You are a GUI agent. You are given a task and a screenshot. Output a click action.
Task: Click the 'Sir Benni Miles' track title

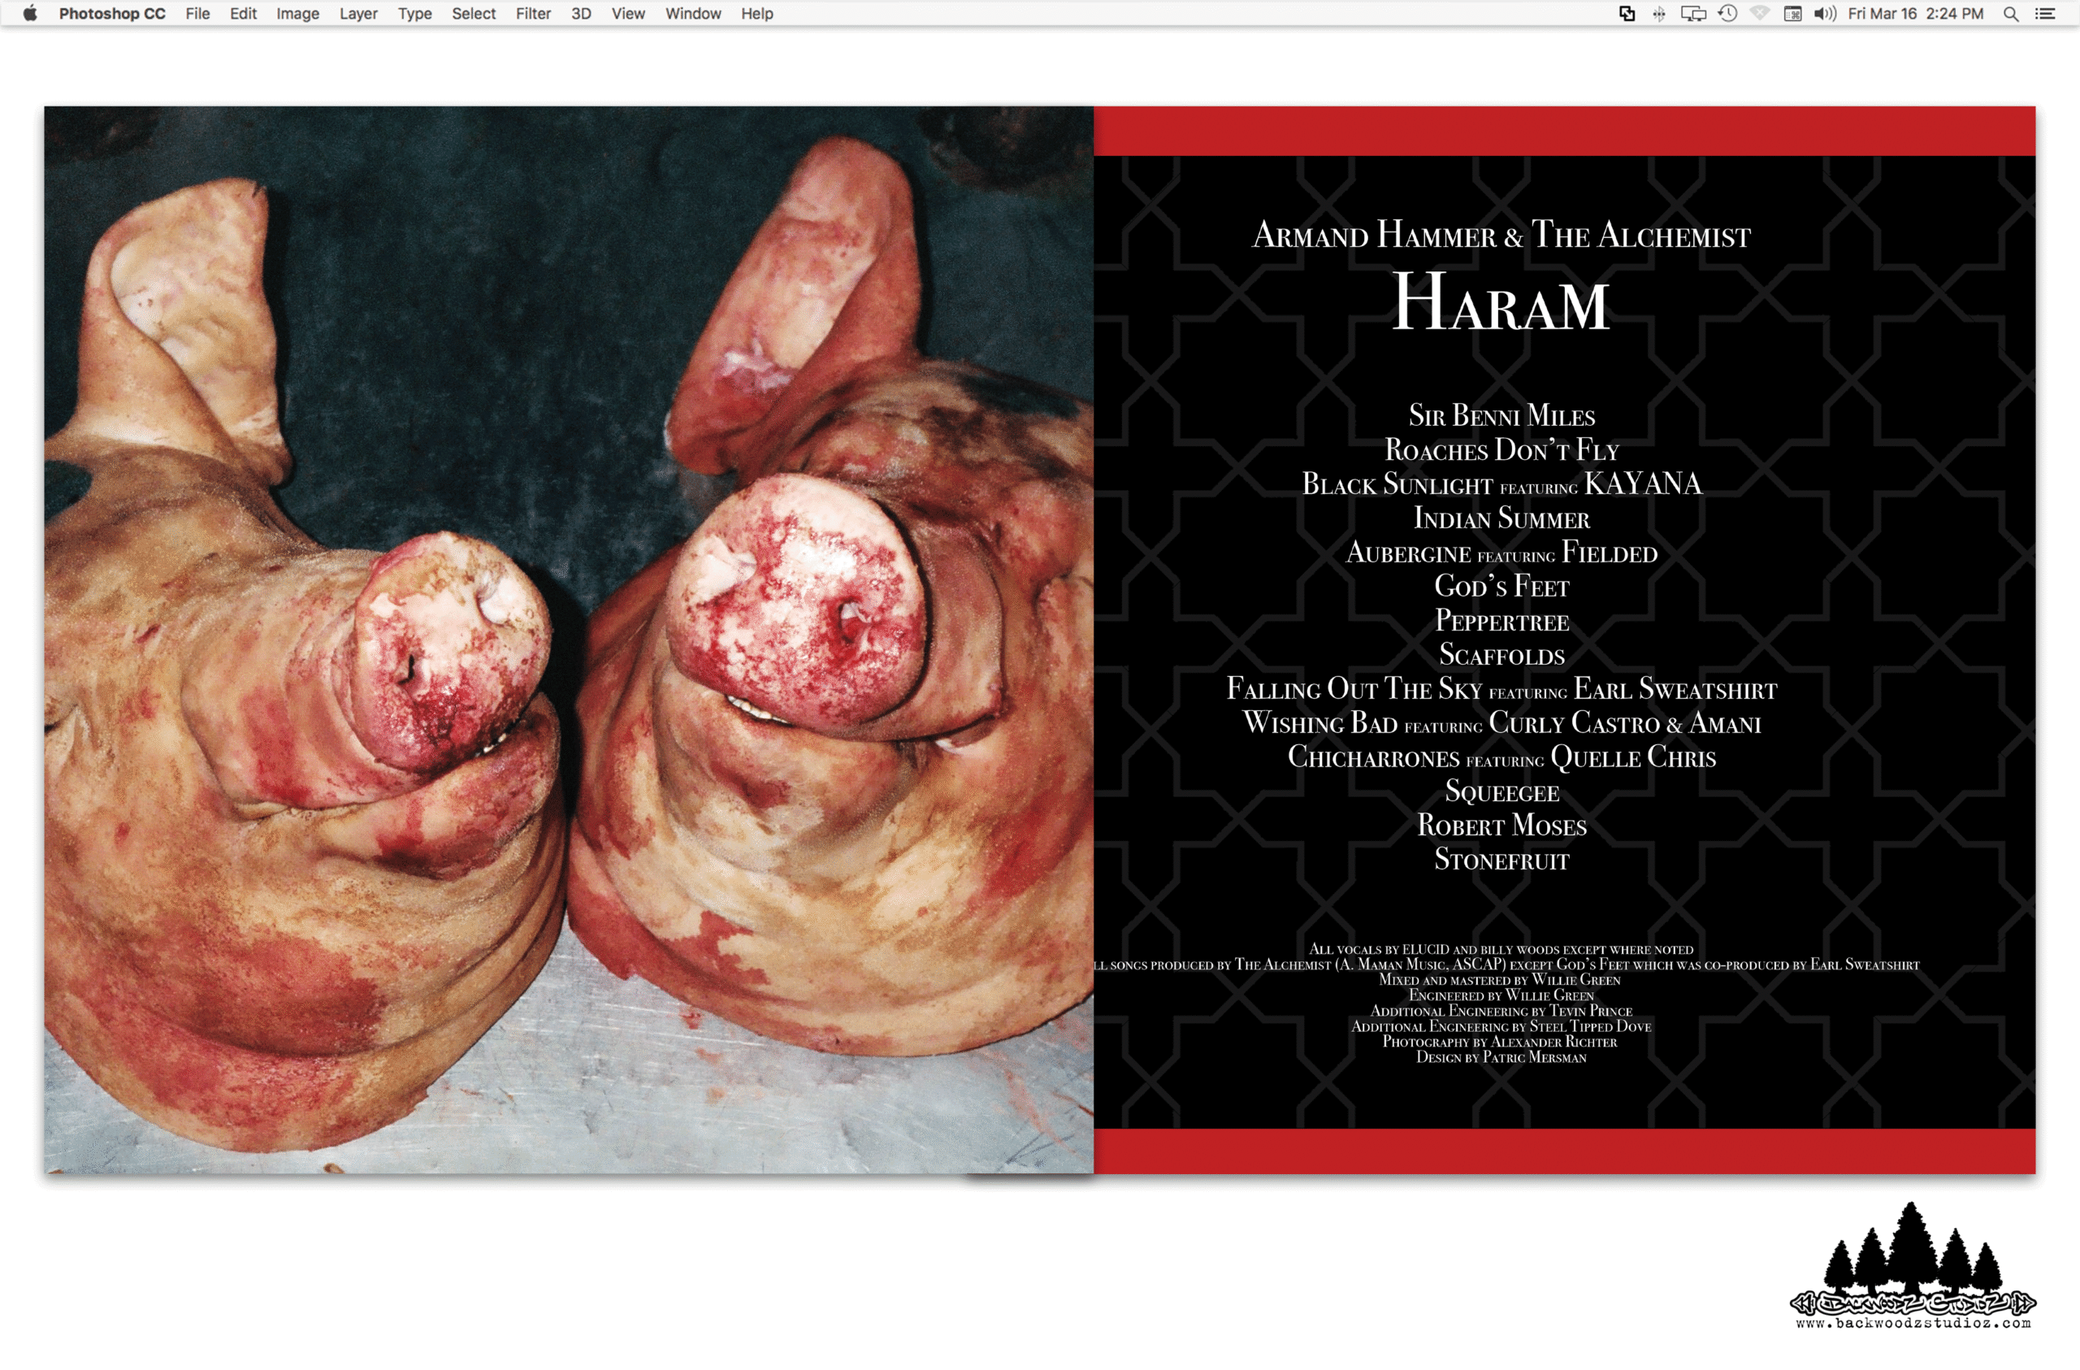coord(1501,415)
